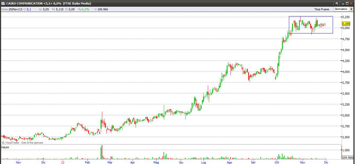Click the Ago month label on time axis
Screen dimensions: 355x164
(229, 162)
